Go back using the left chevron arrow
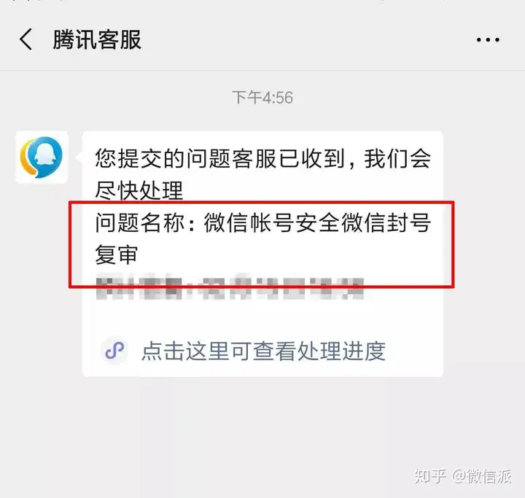The height and width of the screenshot is (498, 525). tap(26, 39)
